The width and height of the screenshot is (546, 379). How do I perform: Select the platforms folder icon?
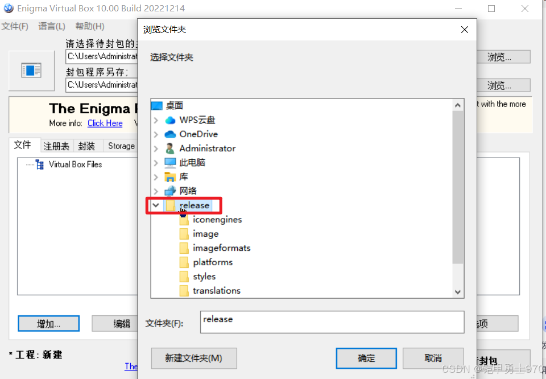(184, 262)
